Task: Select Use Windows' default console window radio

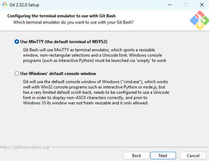Action: tap(17, 74)
